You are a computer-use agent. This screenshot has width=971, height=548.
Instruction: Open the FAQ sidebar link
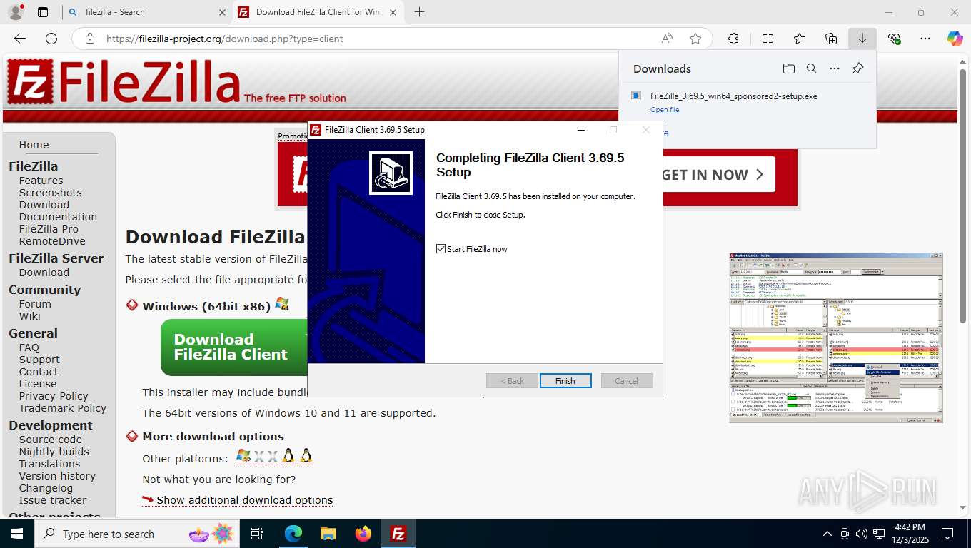(29, 347)
